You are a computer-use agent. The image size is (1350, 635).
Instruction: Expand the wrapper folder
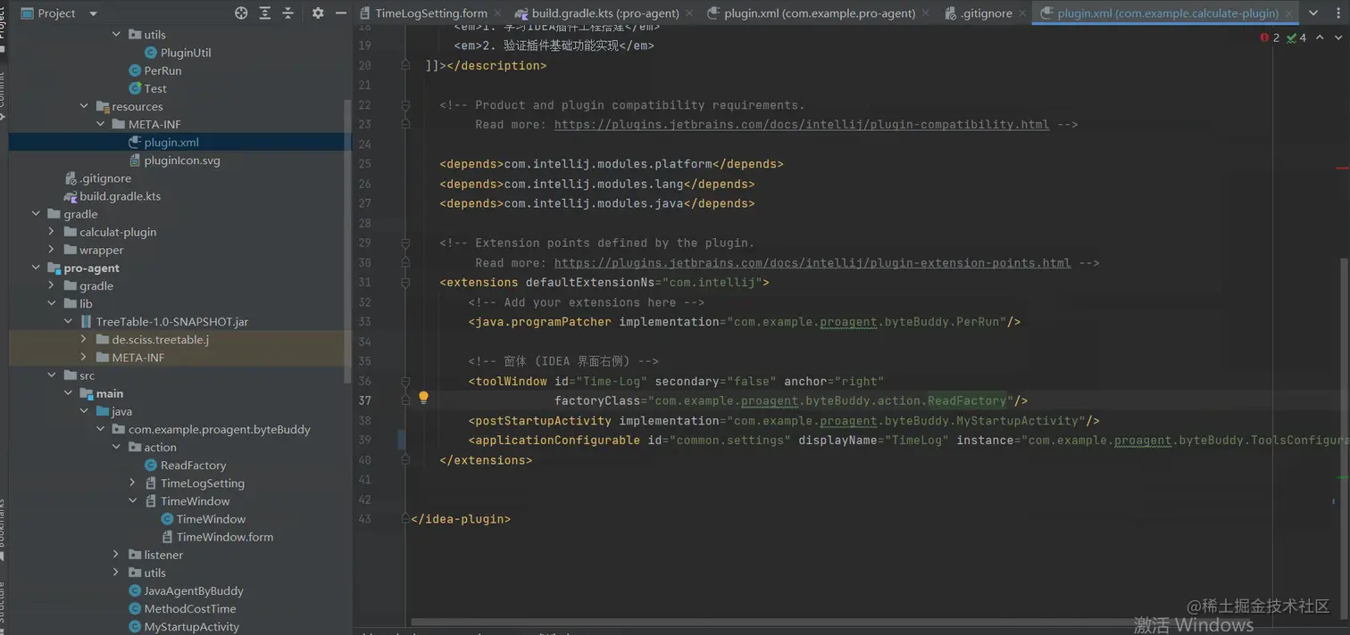[x=52, y=250]
